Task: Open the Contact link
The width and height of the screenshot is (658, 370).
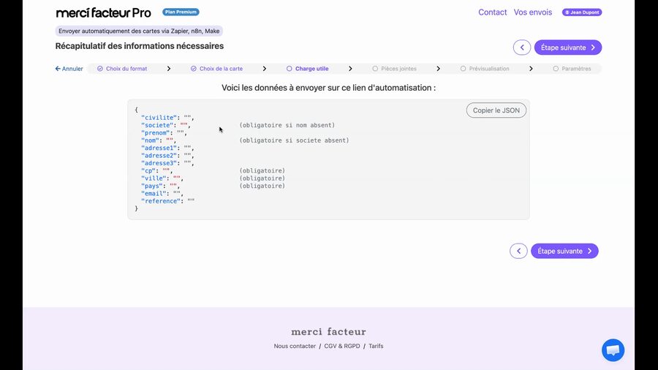Action: (x=492, y=12)
